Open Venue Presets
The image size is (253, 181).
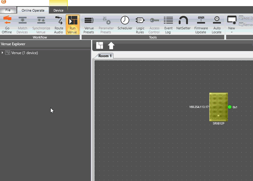click(89, 21)
